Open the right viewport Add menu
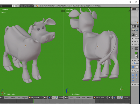This screenshot has width=140, height=104. [83, 98]
